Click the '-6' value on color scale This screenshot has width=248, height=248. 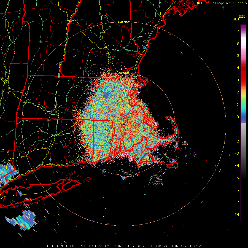(237, 190)
